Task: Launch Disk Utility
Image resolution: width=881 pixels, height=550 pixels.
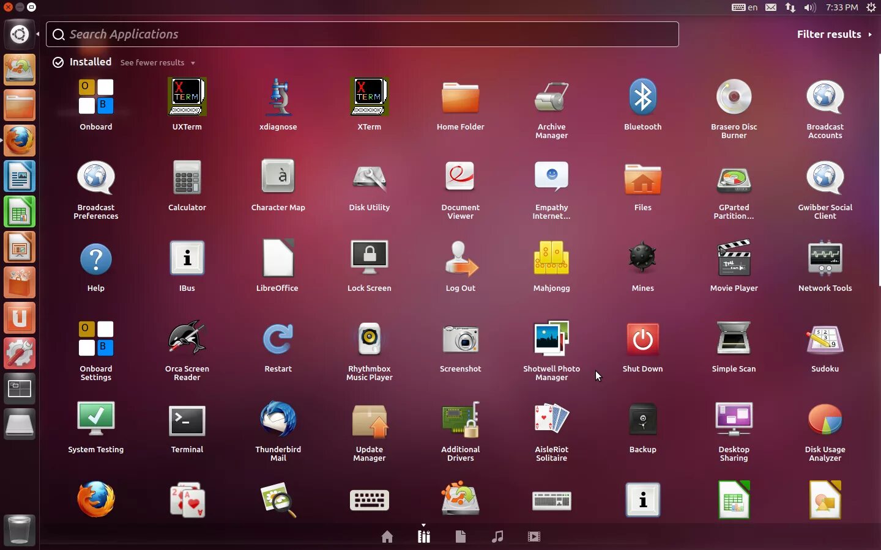Action: coord(370,178)
